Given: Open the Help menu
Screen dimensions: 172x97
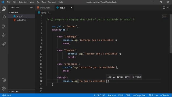Looking at the screenshot, I should tap(60, 2).
